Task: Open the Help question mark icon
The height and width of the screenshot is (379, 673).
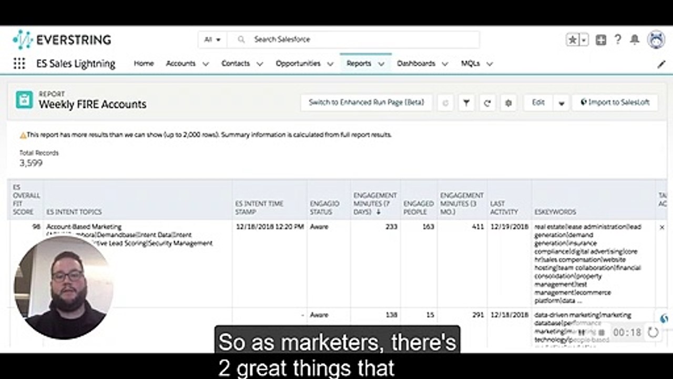Action: 618,39
